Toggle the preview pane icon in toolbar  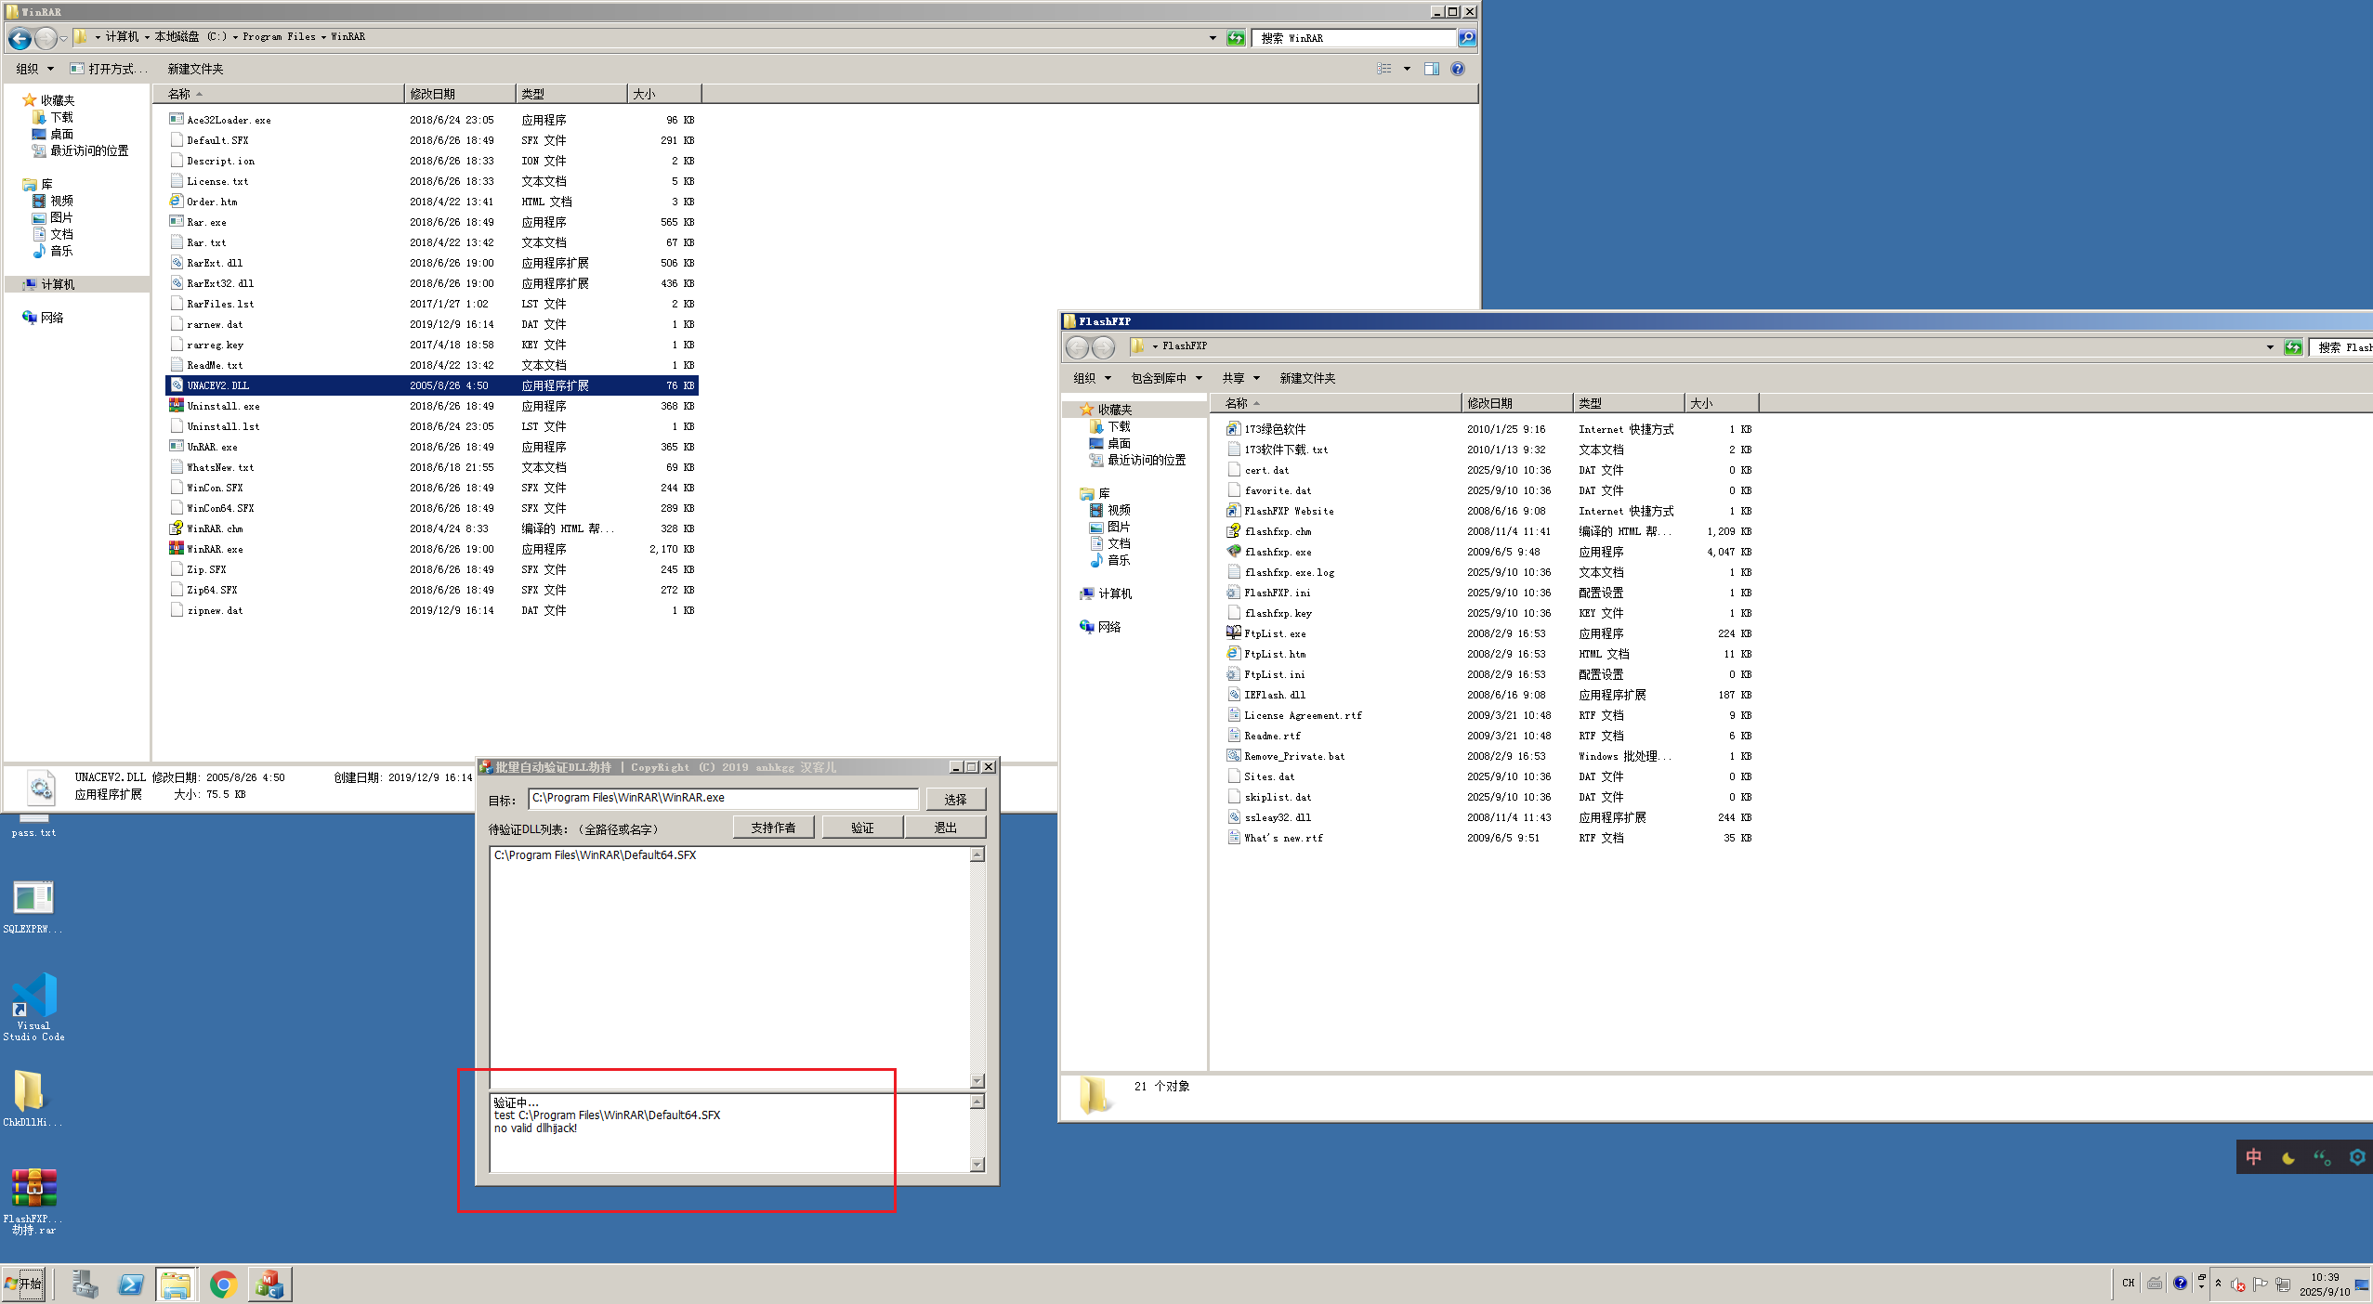click(1431, 69)
